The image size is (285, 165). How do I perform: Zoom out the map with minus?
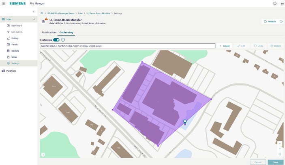(280, 149)
